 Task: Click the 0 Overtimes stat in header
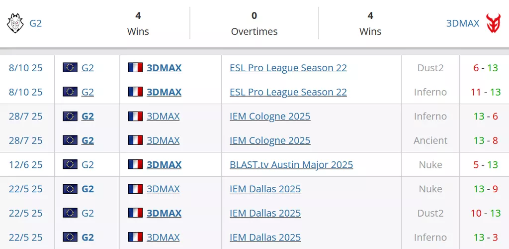(x=254, y=16)
